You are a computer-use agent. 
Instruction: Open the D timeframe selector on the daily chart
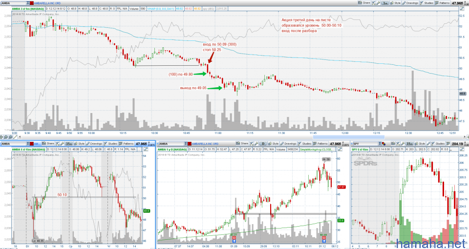[x=263, y=144]
